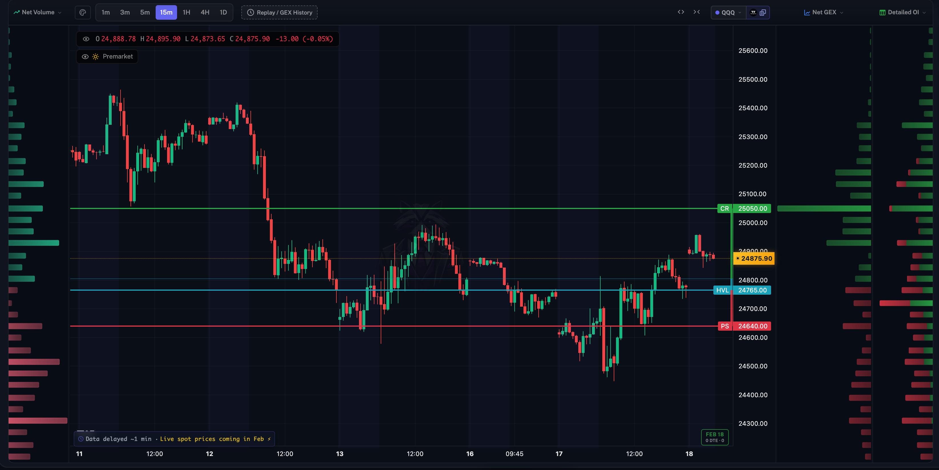Click the Premarket sun icon

coord(95,57)
